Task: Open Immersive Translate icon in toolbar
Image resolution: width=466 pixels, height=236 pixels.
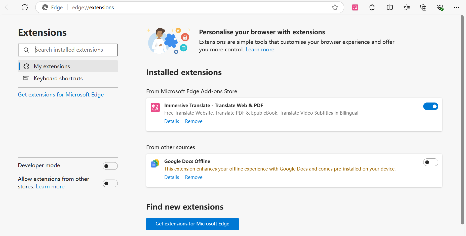Action: (355, 7)
